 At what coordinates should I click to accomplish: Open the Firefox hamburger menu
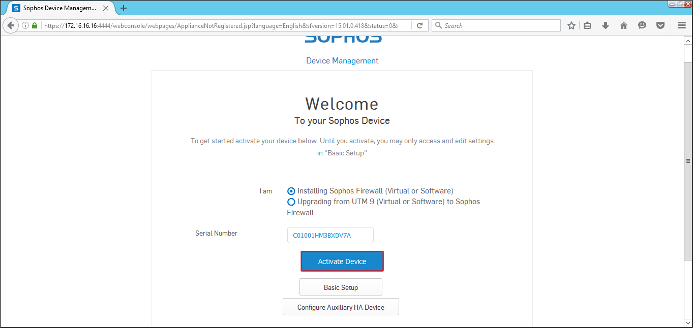pos(682,25)
